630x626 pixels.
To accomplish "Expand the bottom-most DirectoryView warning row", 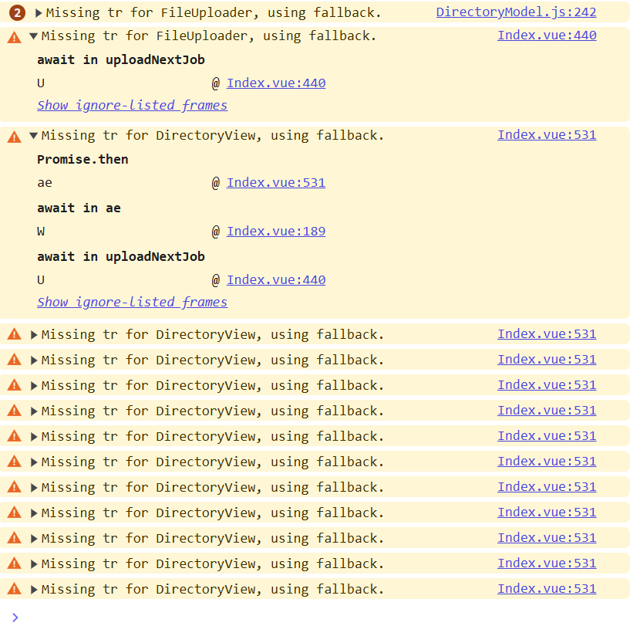I will pyautogui.click(x=34, y=589).
